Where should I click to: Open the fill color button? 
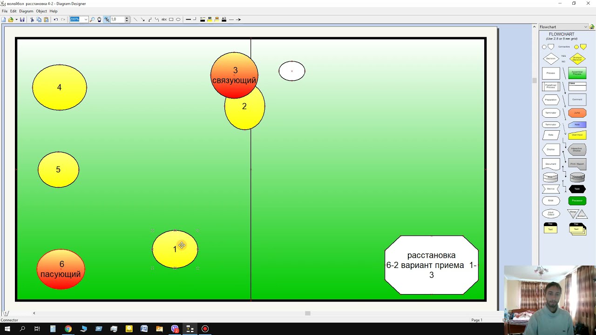[210, 20]
